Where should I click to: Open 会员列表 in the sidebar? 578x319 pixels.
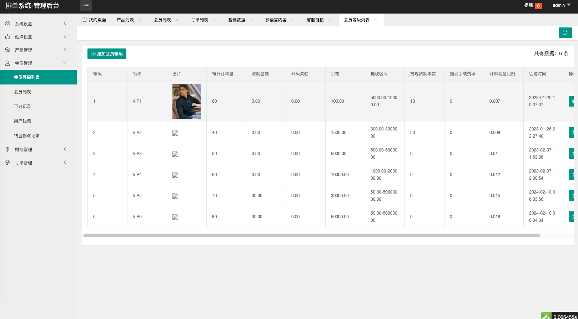tap(22, 92)
